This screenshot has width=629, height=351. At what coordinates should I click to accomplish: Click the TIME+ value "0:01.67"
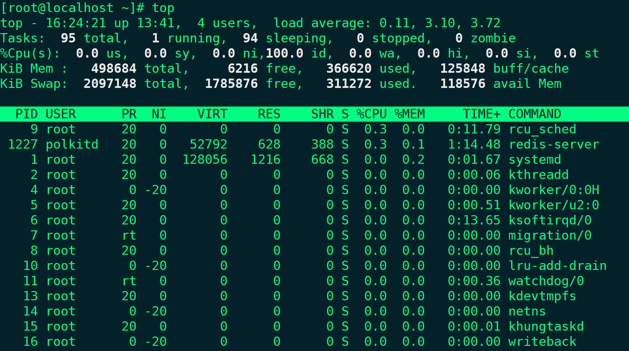(x=474, y=160)
